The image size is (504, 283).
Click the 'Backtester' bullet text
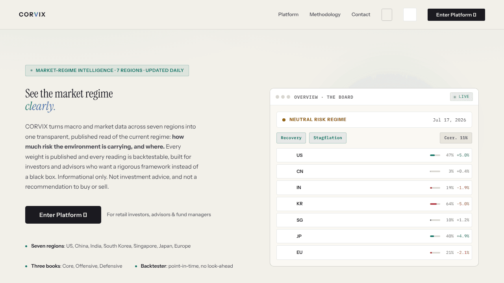pyautogui.click(x=187, y=266)
